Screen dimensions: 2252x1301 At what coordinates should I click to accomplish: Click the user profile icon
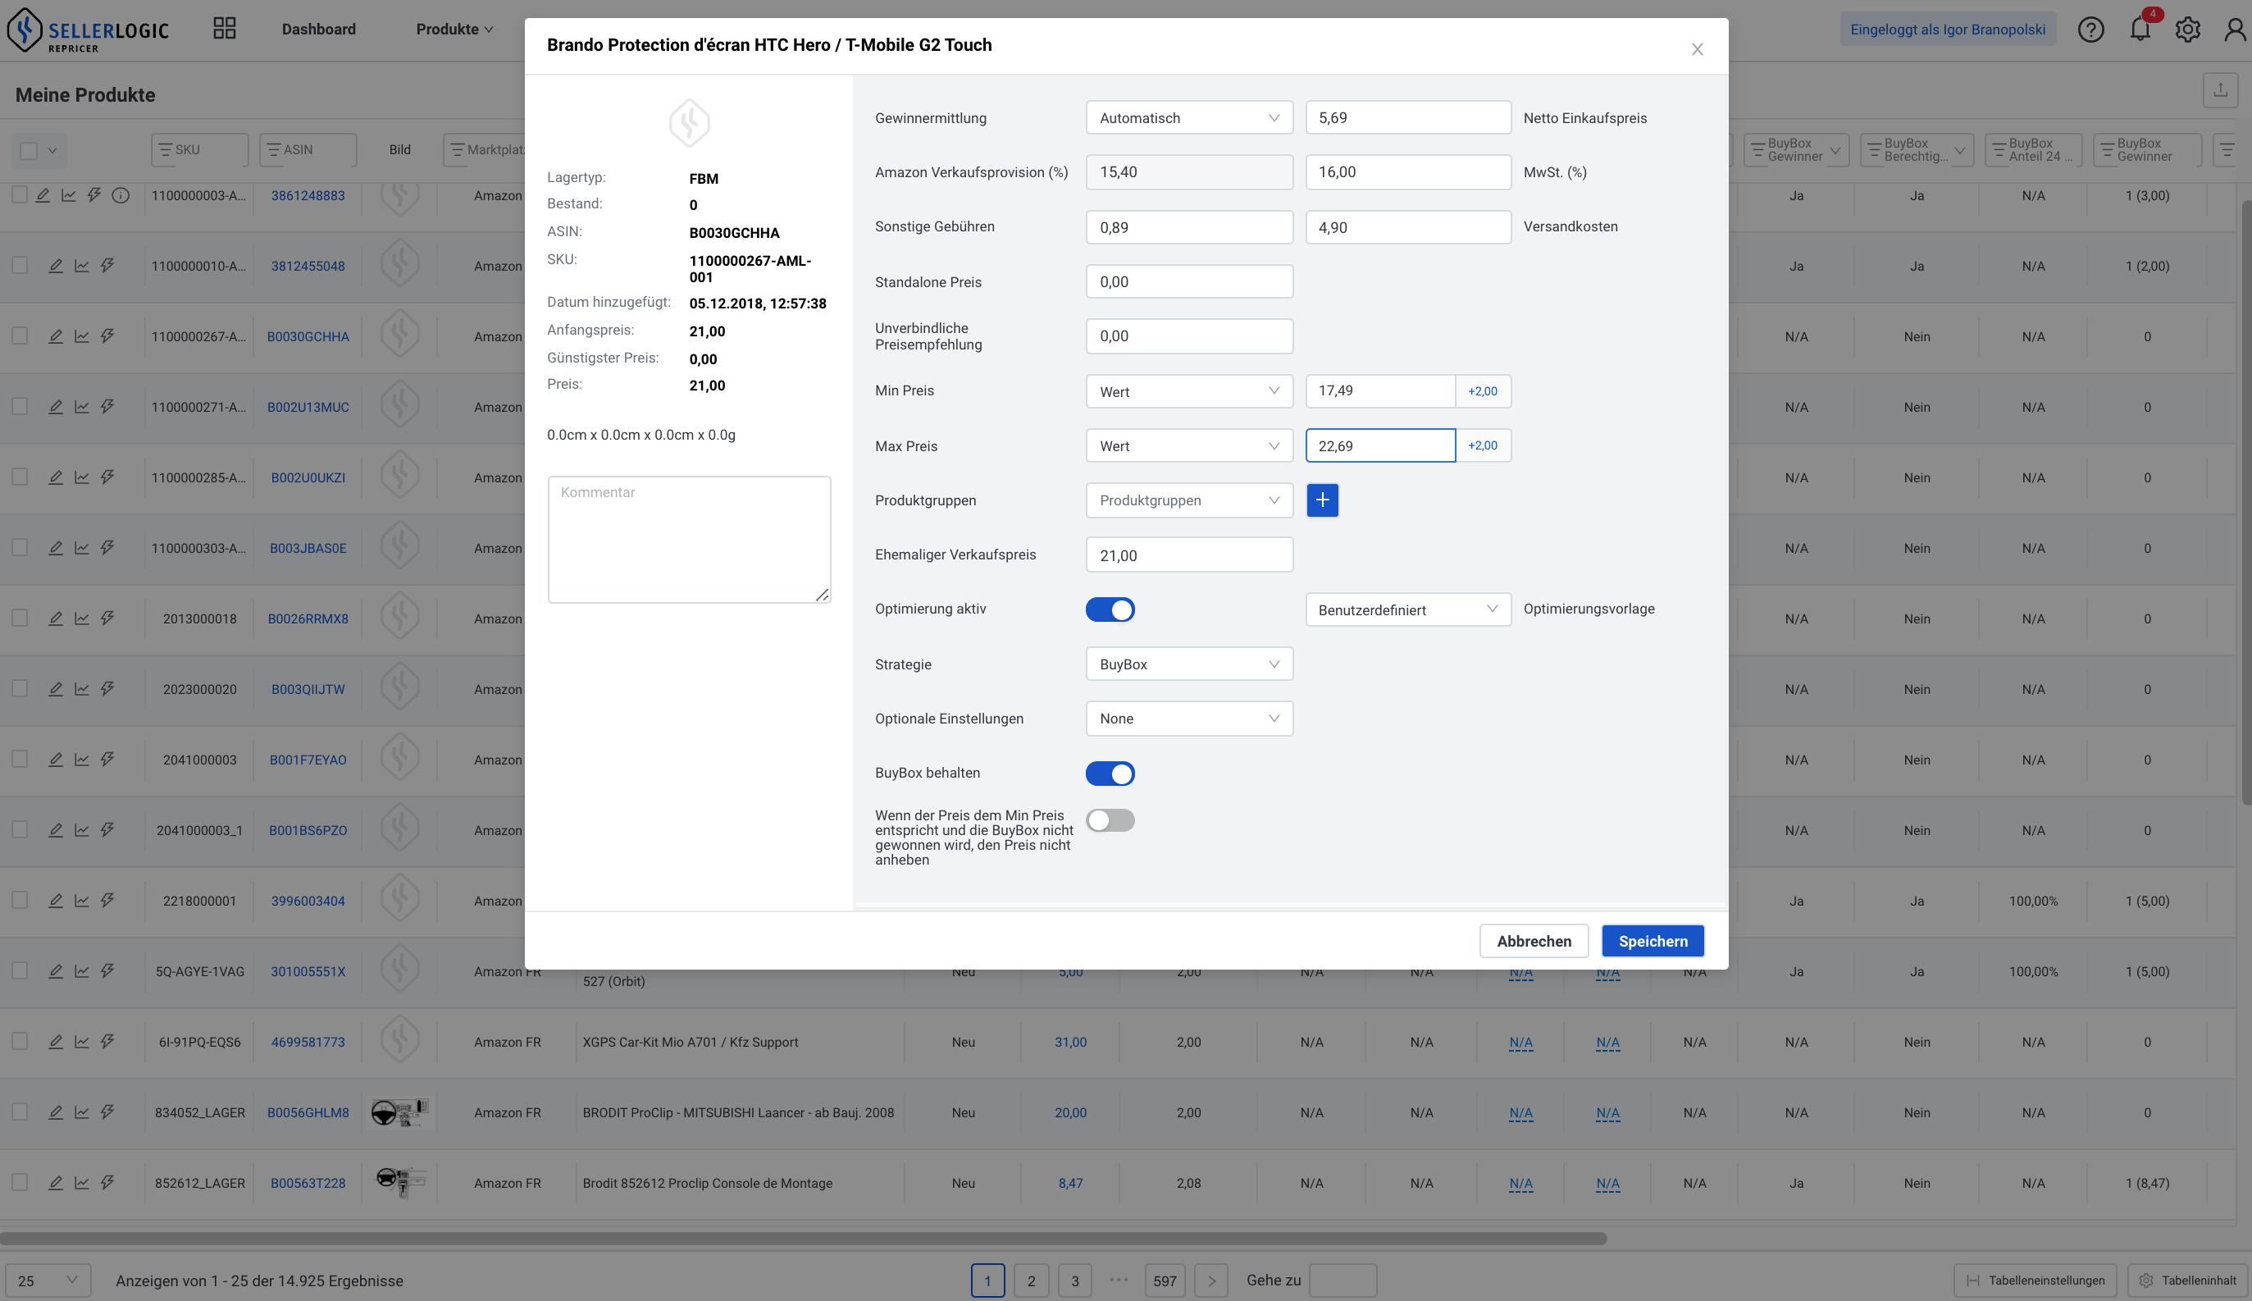2235,30
